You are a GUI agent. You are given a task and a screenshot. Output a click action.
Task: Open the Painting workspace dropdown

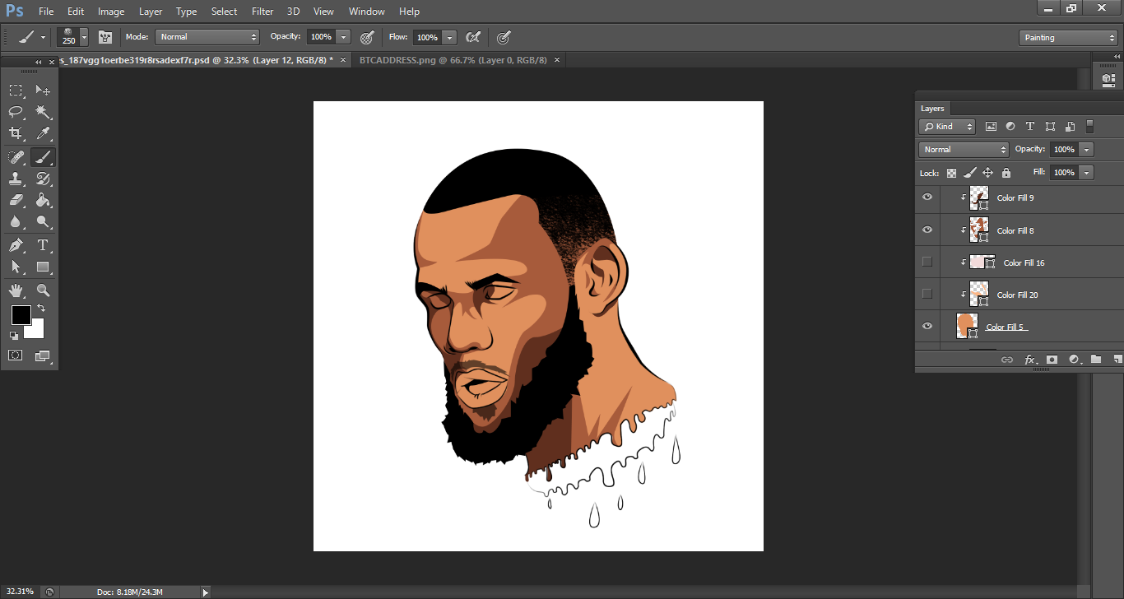[x=1068, y=38]
